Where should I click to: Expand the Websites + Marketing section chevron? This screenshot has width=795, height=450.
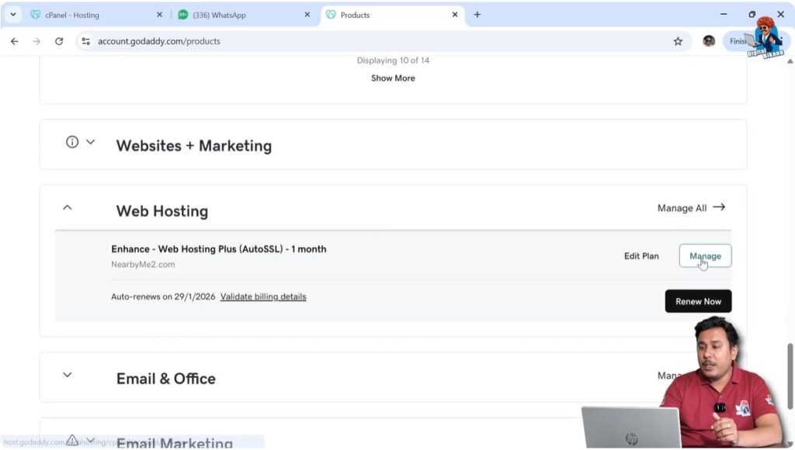pyautogui.click(x=91, y=142)
